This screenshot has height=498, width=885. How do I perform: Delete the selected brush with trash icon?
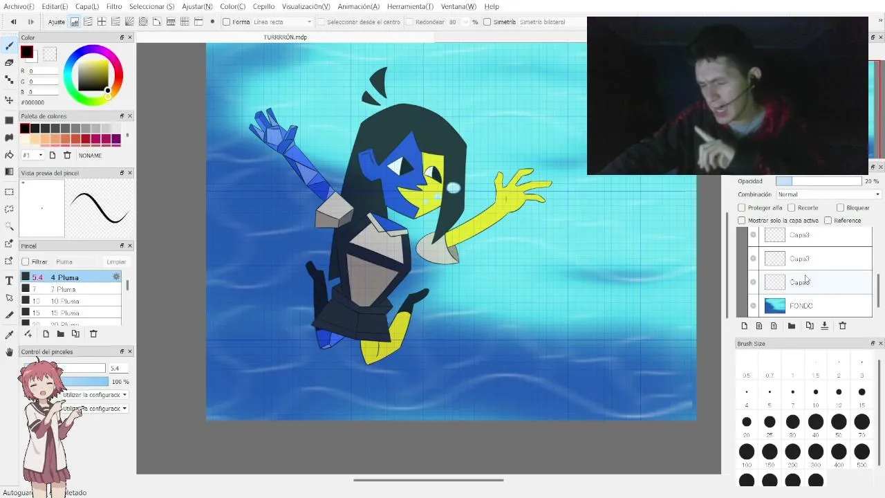[93, 334]
